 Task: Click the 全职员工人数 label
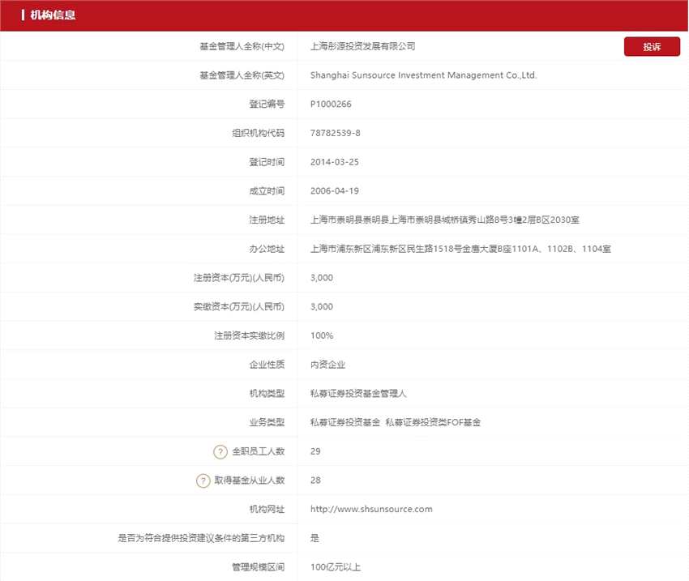pyautogui.click(x=259, y=451)
